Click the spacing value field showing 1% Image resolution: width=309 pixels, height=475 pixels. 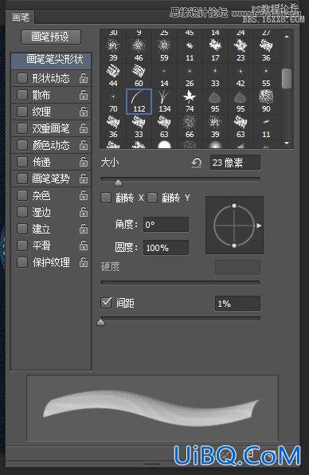click(x=237, y=303)
